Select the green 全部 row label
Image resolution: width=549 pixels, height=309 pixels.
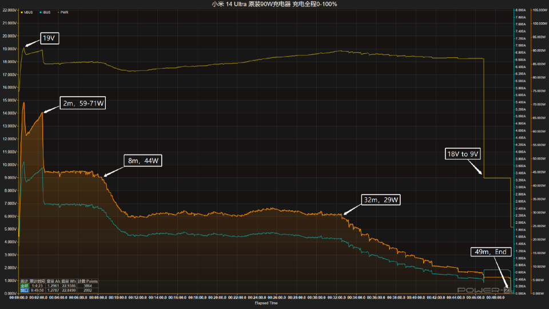pos(24,286)
